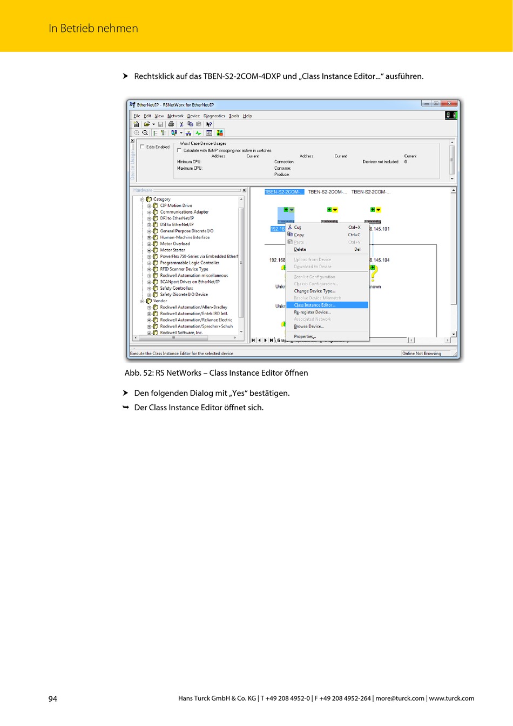The height and width of the screenshot is (726, 513).
Task: Click the more@turck.com email link
Action: coord(400,698)
